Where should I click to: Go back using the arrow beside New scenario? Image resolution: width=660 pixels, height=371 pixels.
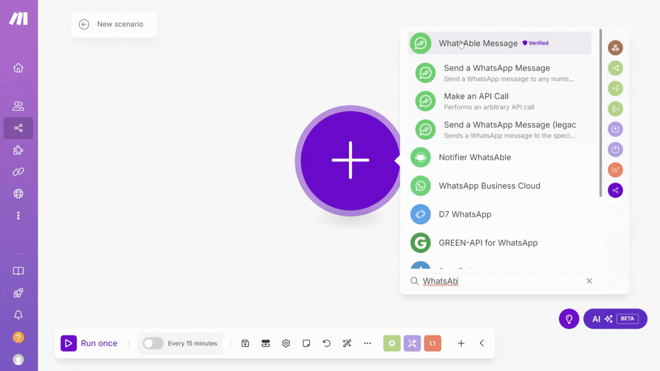coord(84,24)
